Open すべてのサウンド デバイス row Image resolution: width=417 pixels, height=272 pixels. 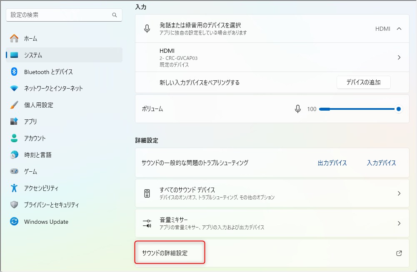click(x=272, y=193)
